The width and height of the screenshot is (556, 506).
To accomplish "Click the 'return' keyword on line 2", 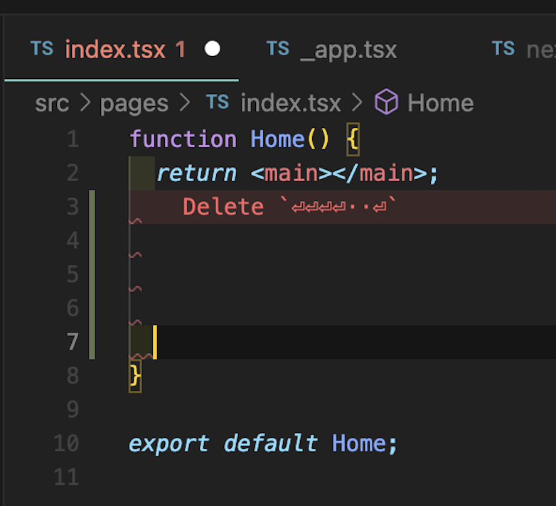I will coord(197,173).
